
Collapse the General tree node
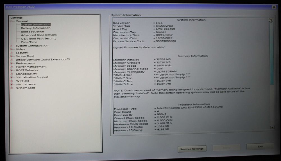11,21
